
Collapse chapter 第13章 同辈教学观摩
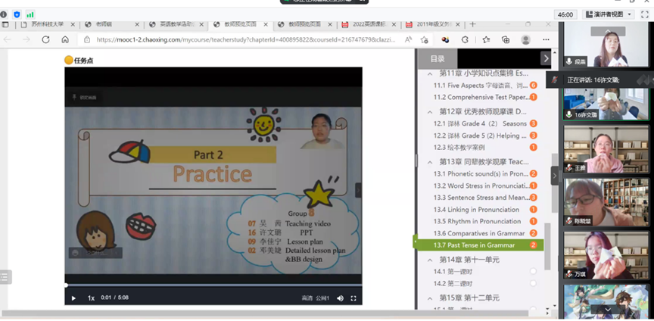click(x=430, y=161)
